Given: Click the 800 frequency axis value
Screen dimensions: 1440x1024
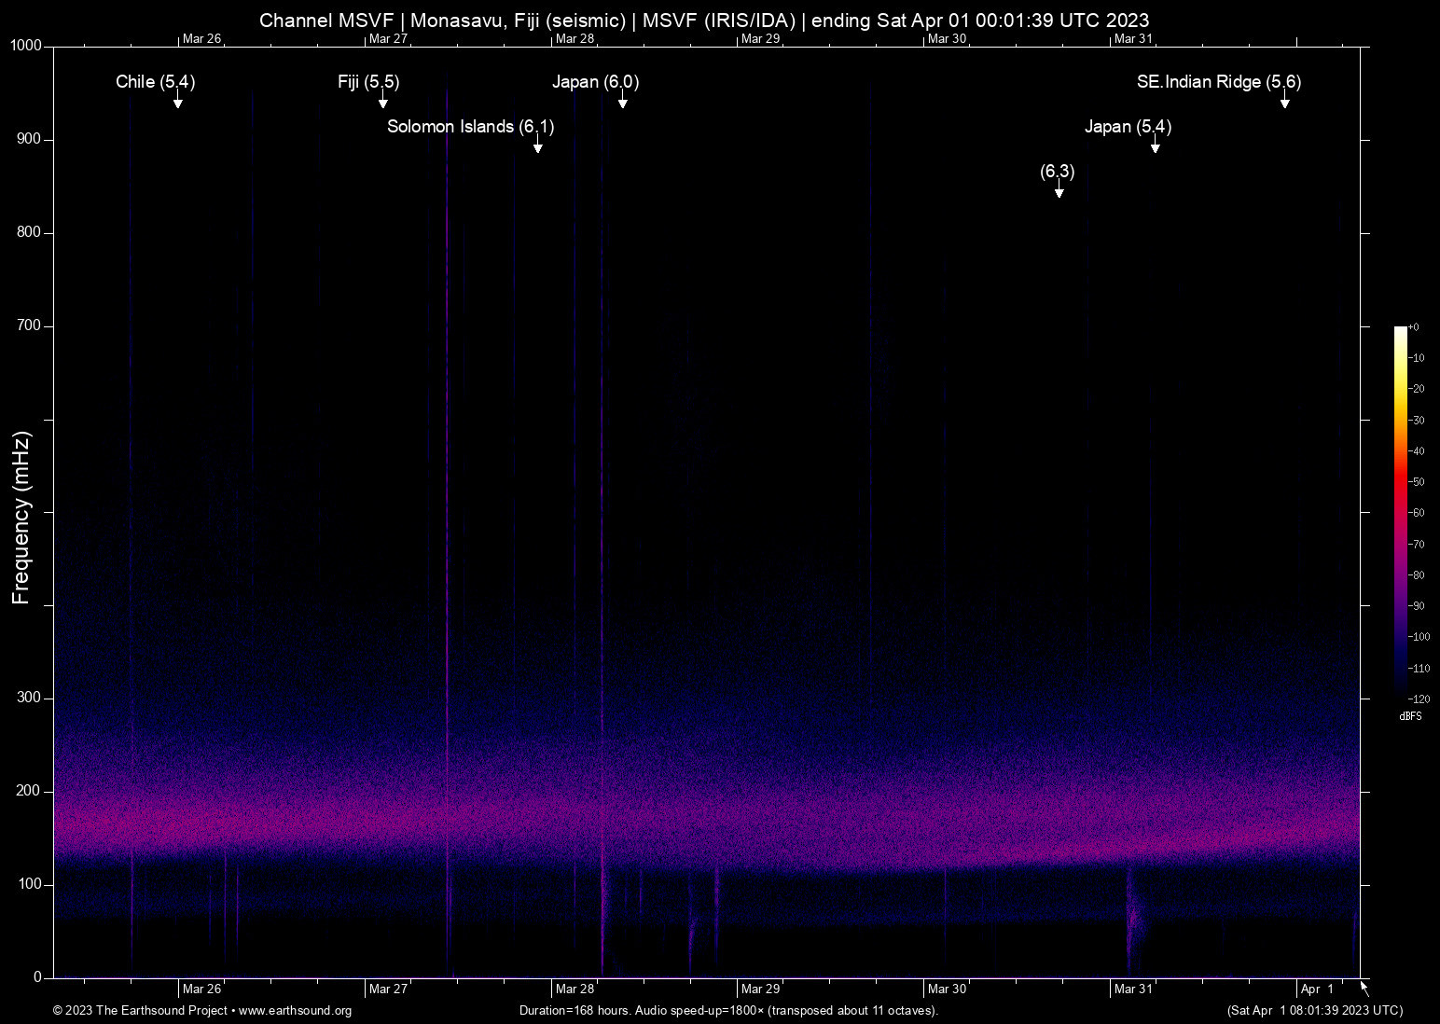Looking at the screenshot, I should click(30, 232).
